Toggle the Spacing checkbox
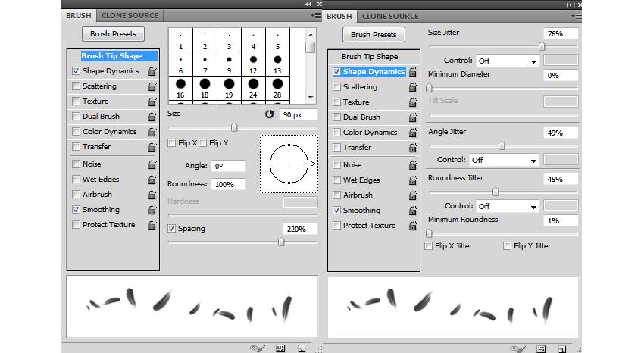 tap(172, 229)
